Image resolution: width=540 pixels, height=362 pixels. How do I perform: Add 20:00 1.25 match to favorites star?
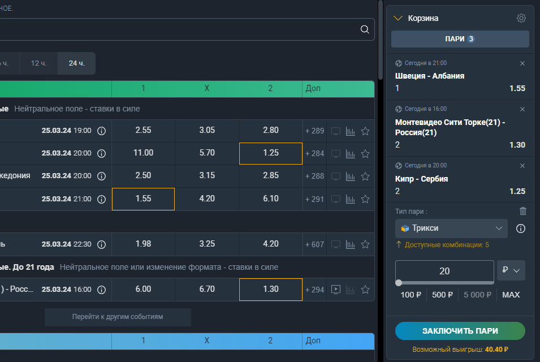pos(365,154)
